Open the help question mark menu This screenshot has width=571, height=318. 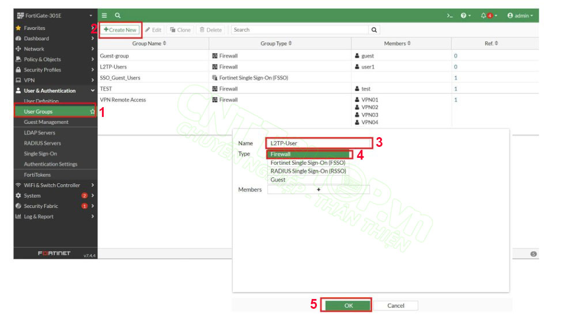tap(466, 16)
